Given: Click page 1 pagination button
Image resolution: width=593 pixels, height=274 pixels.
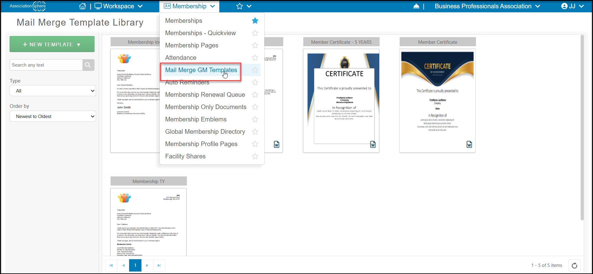Looking at the screenshot, I should click(135, 265).
